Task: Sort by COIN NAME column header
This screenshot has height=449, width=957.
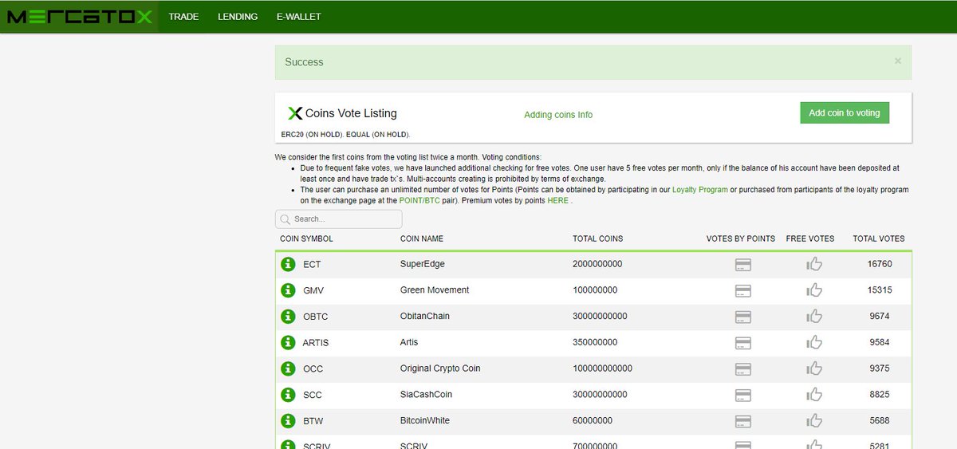Action: [422, 238]
